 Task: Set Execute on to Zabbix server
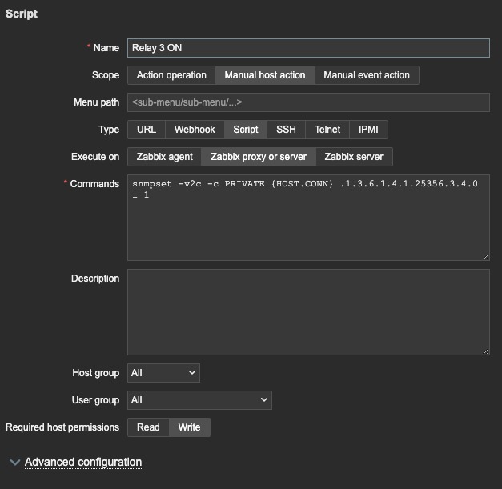(x=354, y=157)
